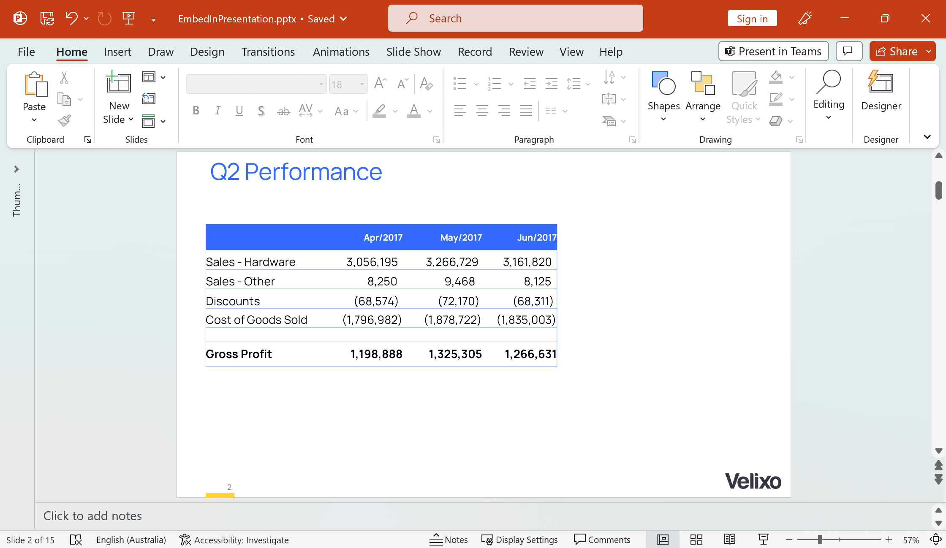The height and width of the screenshot is (548, 946).
Task: Click spell check icon in status bar
Action: (76, 540)
